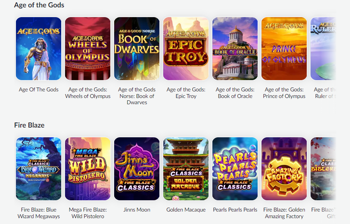Choose the Book of Oracle game tile

click(x=235, y=49)
